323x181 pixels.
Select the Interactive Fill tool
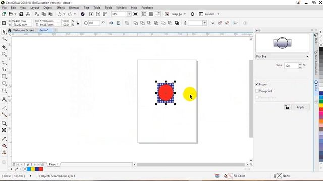pos(4,146)
